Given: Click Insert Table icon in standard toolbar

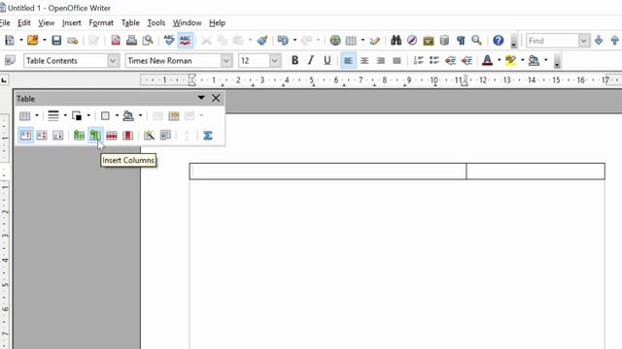Looking at the screenshot, I should pyautogui.click(x=351, y=41).
